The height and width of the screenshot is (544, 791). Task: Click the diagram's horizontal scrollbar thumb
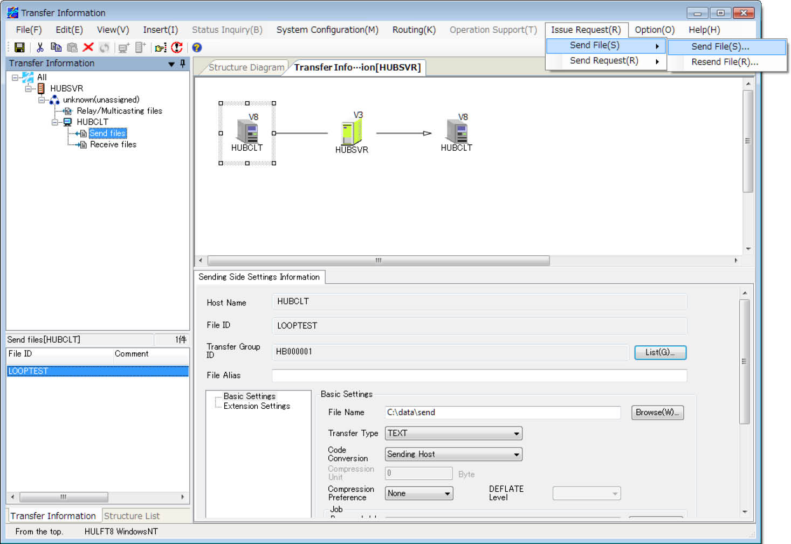point(379,261)
